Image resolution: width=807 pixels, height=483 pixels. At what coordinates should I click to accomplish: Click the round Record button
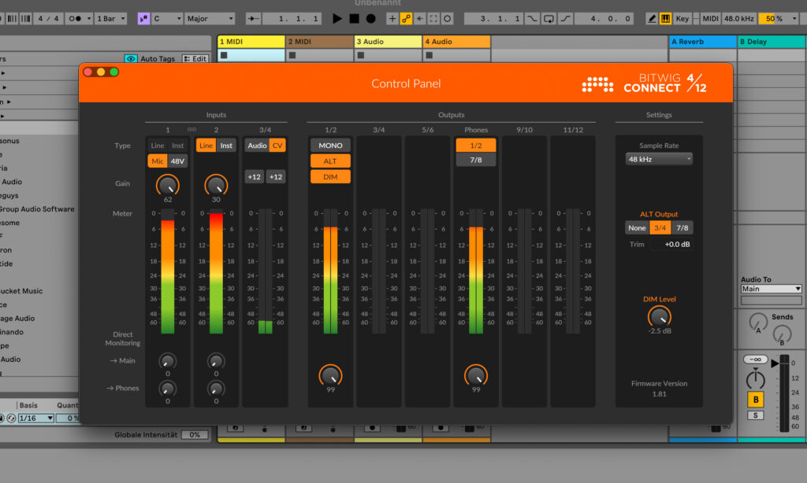[370, 18]
